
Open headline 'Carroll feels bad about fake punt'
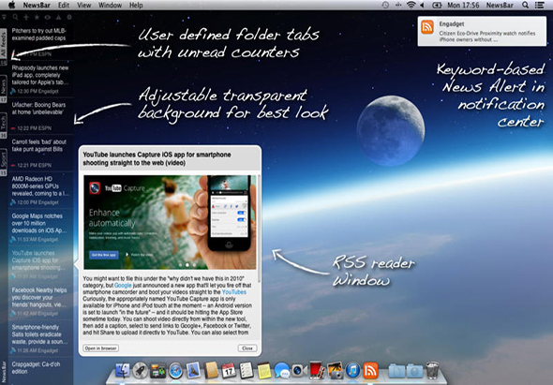click(x=38, y=145)
